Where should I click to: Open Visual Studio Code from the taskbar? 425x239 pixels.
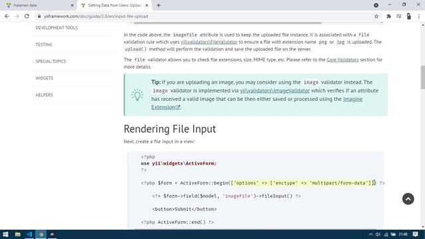(29, 234)
